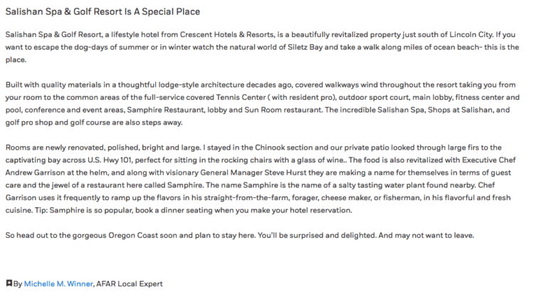Image resolution: width=536 pixels, height=300 pixels.
Task: Click the article heading about Salishan Spa
Action: pos(103,12)
